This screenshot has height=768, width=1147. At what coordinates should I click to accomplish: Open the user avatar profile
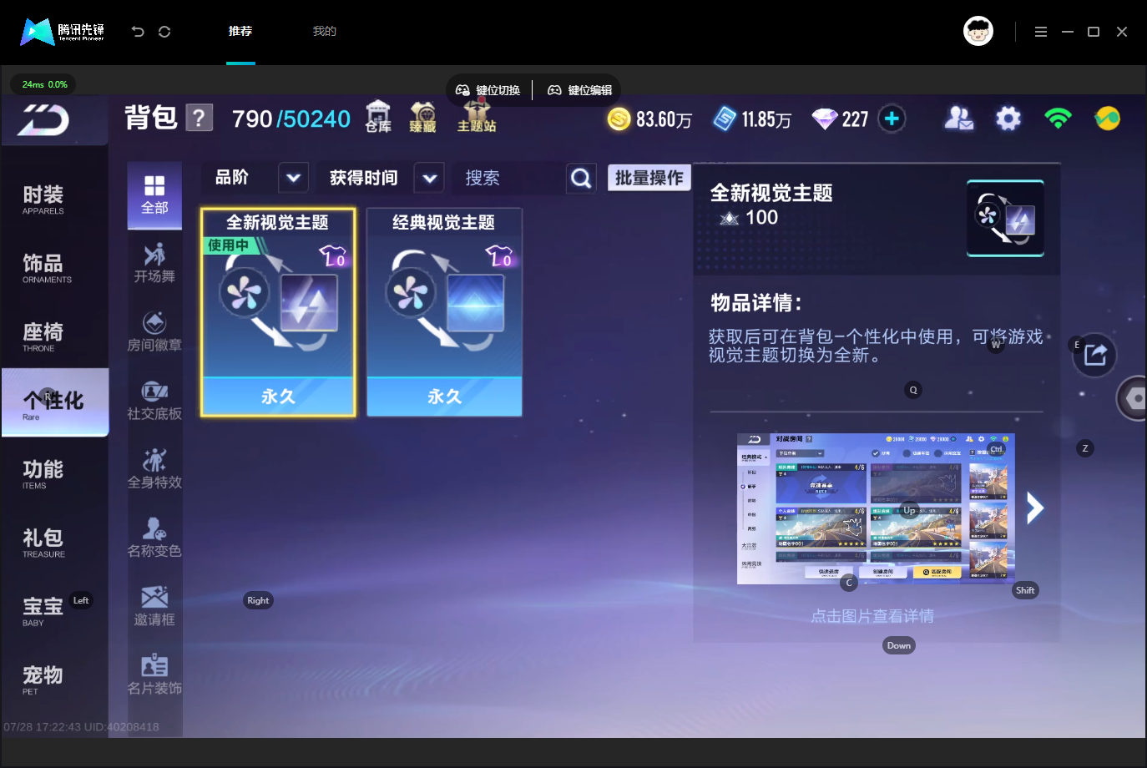[x=978, y=31]
